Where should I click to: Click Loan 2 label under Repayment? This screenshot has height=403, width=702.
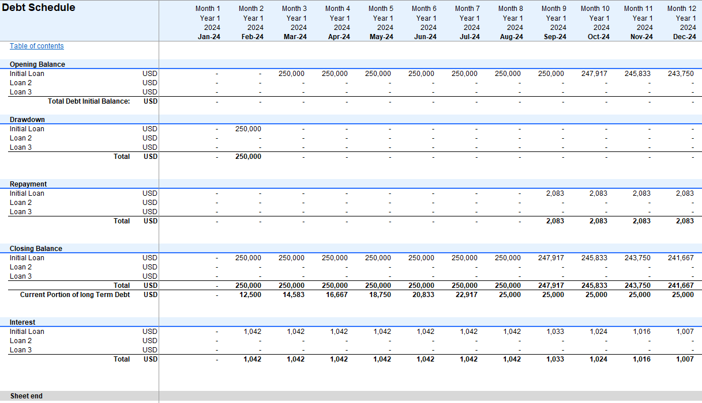[x=21, y=203]
